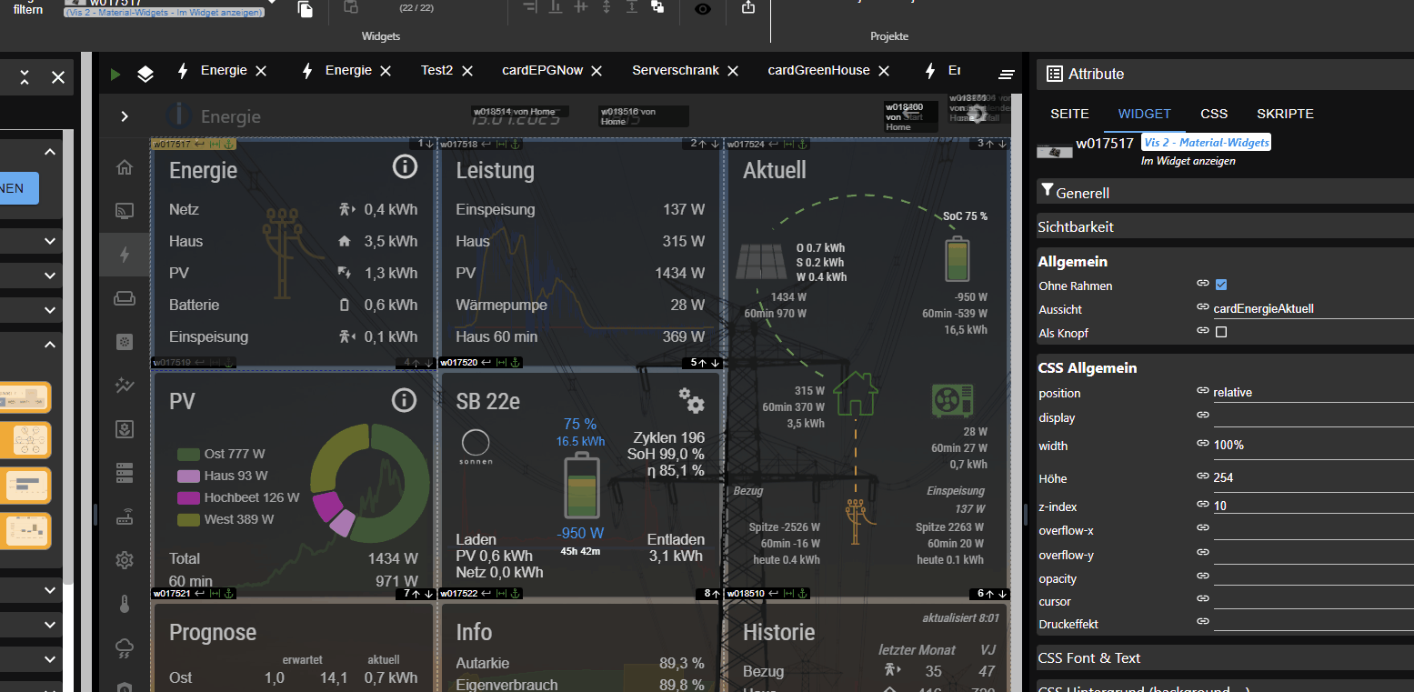
Task: Click the Vis 2 - Material-Widgets label badge
Action: [x=1206, y=143]
